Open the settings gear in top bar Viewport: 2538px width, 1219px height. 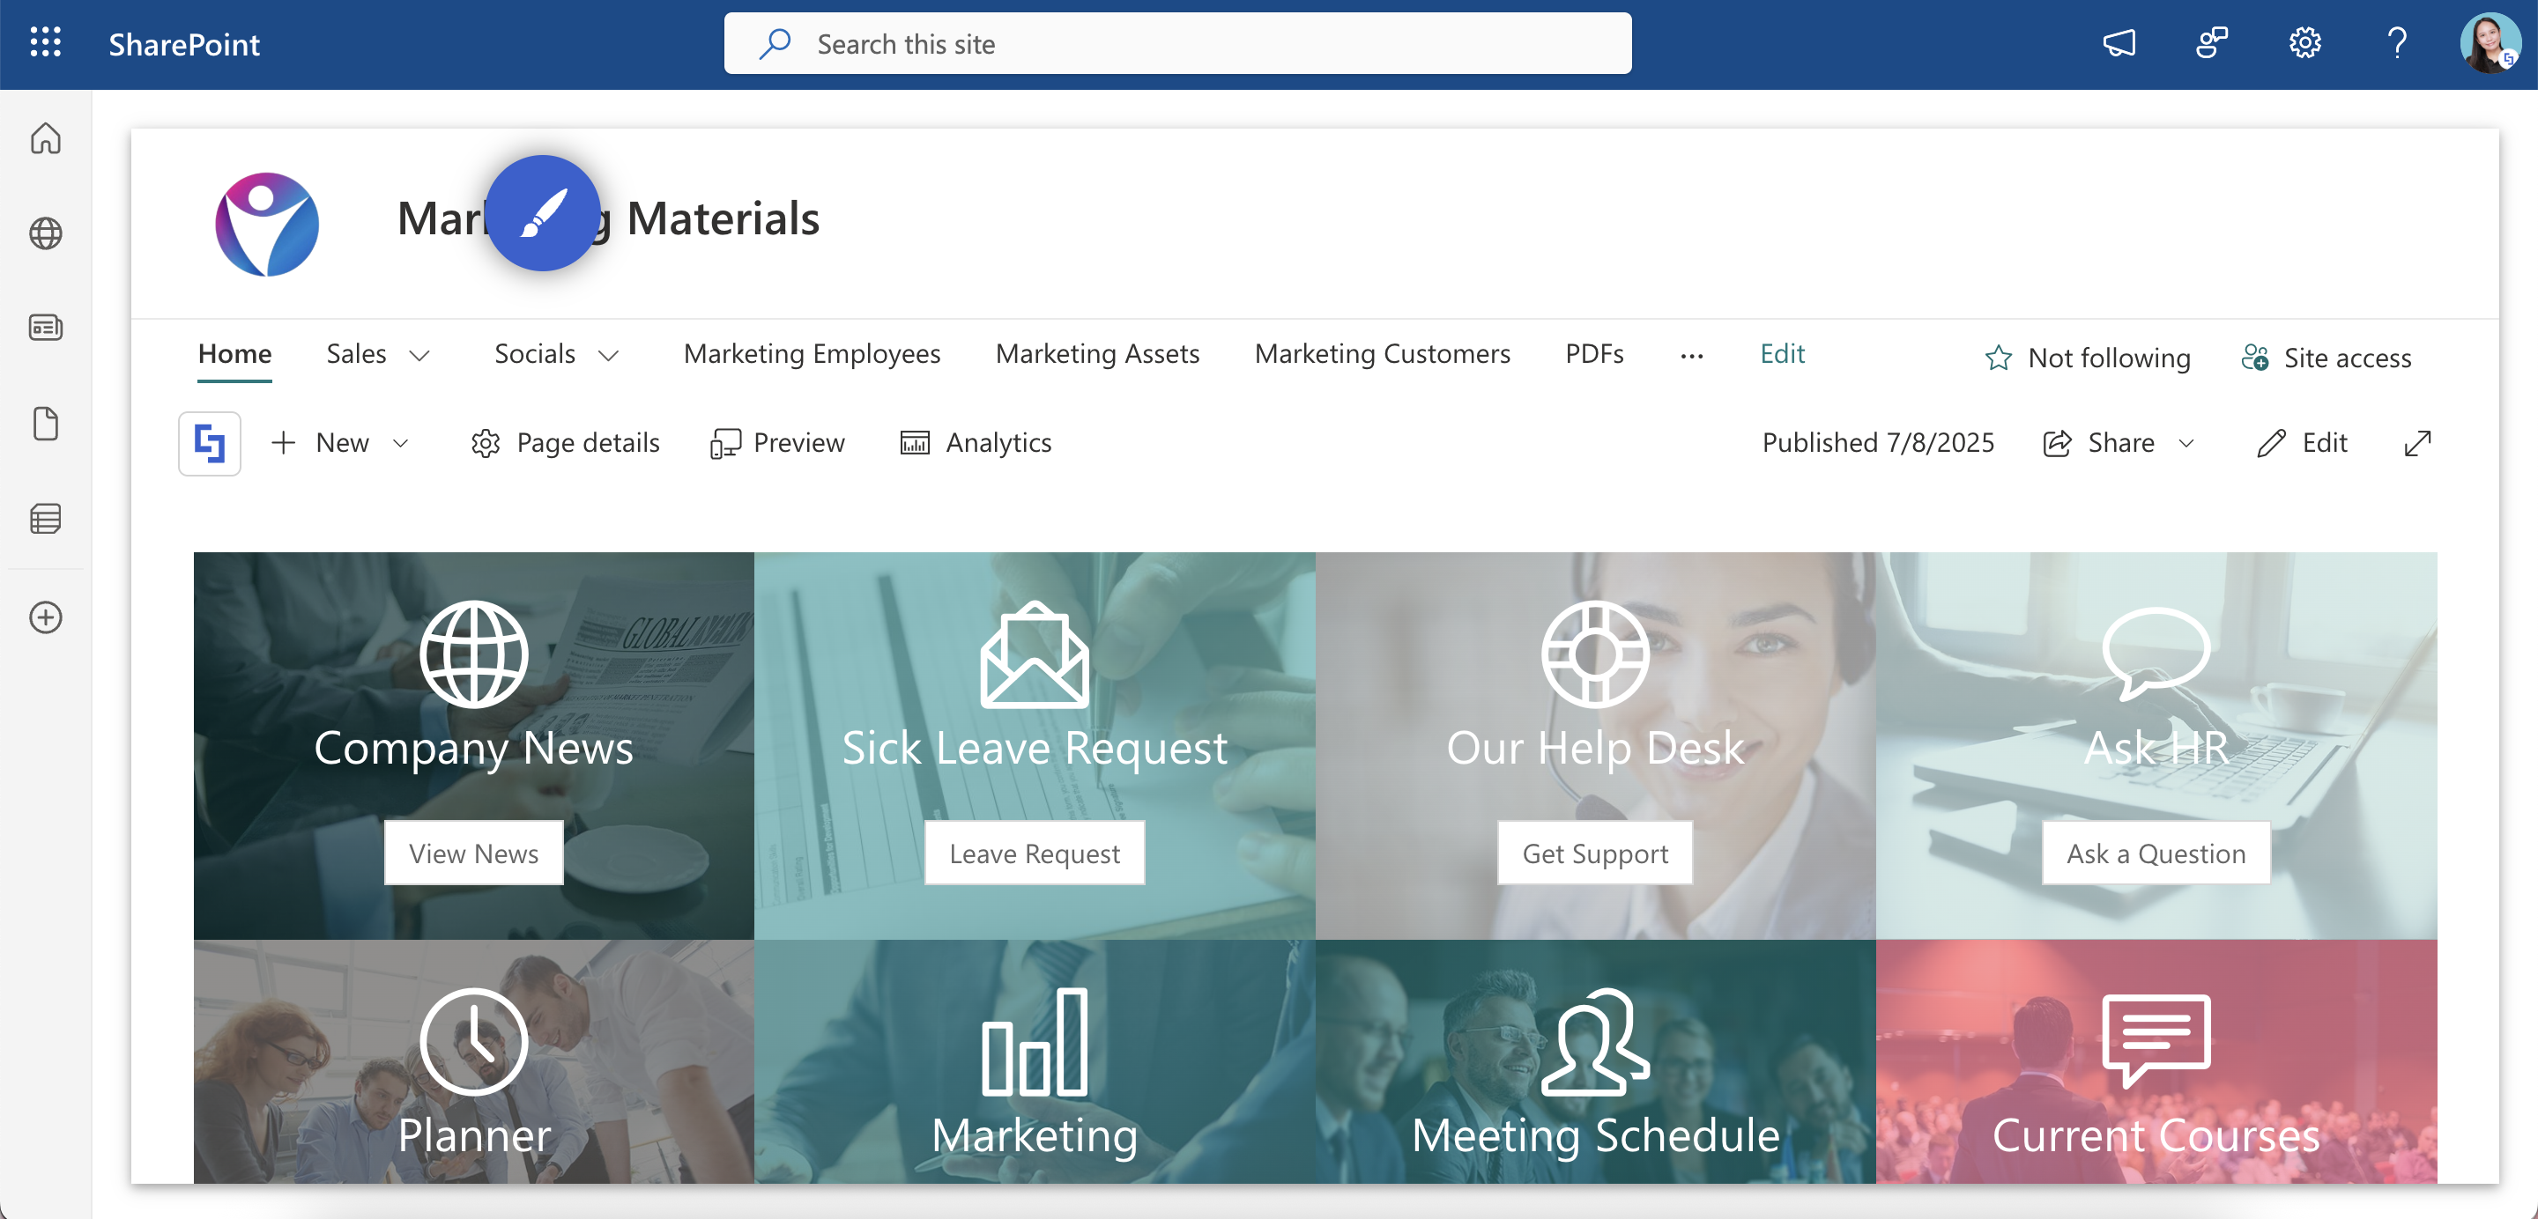2304,43
